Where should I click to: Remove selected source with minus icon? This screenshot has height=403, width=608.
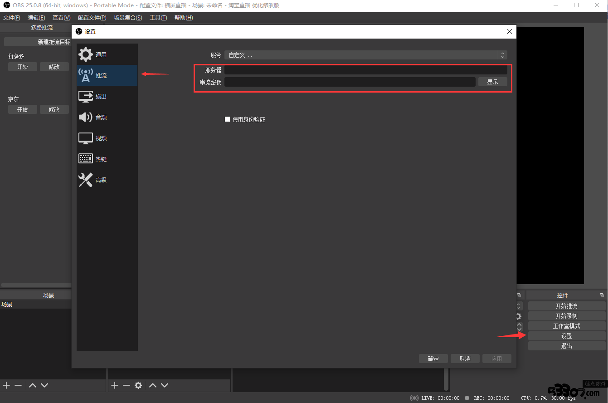point(126,385)
